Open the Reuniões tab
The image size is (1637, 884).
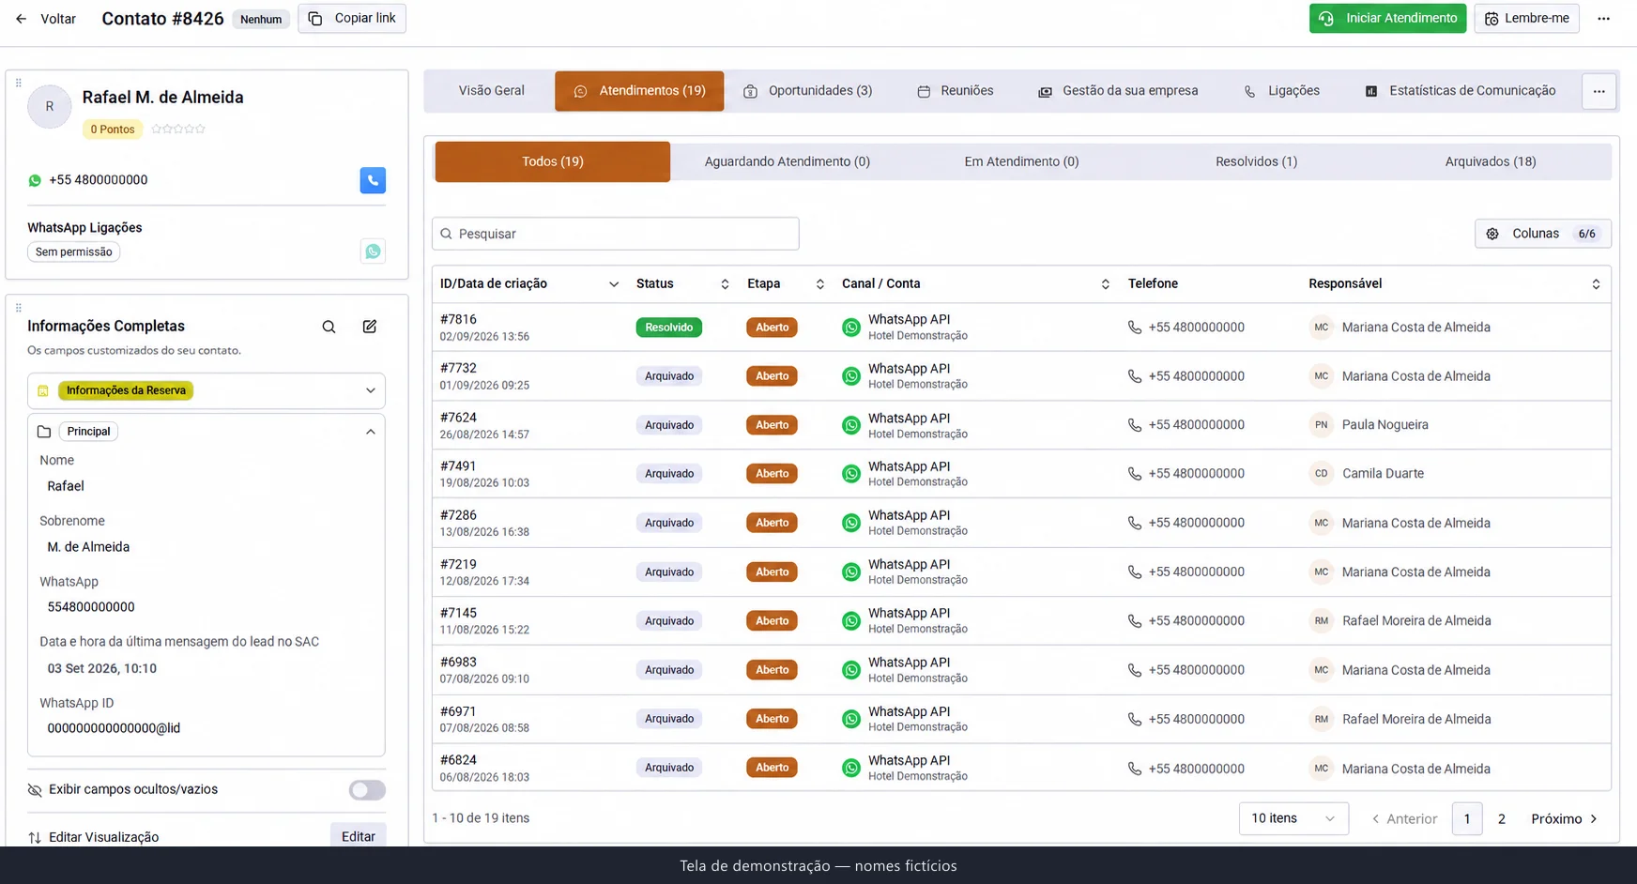pos(956,91)
